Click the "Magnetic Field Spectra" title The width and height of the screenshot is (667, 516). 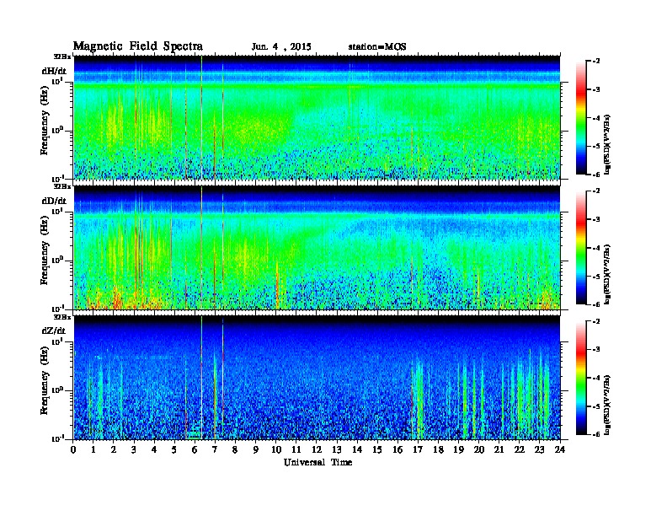coord(138,46)
